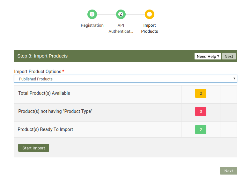Switch to the API Authentication step label

[x=121, y=28]
